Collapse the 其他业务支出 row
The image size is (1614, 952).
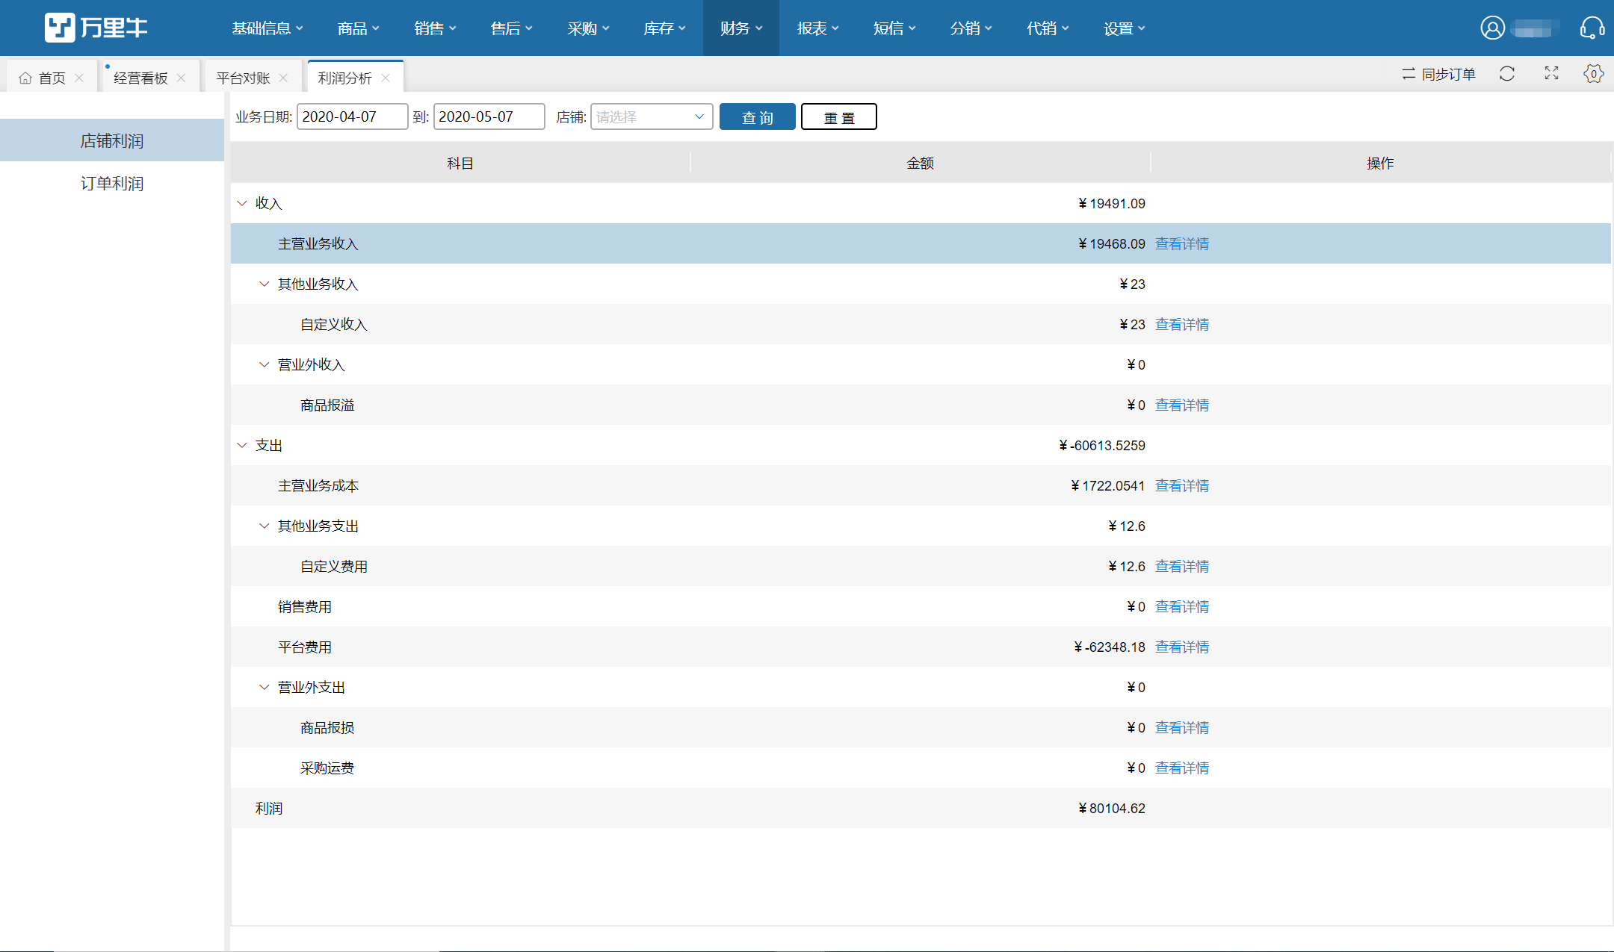pyautogui.click(x=264, y=526)
